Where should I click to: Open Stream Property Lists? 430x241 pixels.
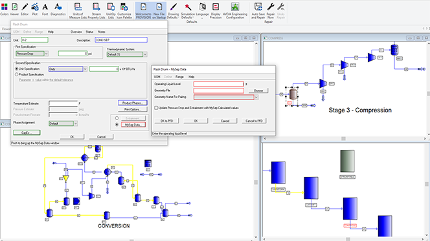point(96,11)
